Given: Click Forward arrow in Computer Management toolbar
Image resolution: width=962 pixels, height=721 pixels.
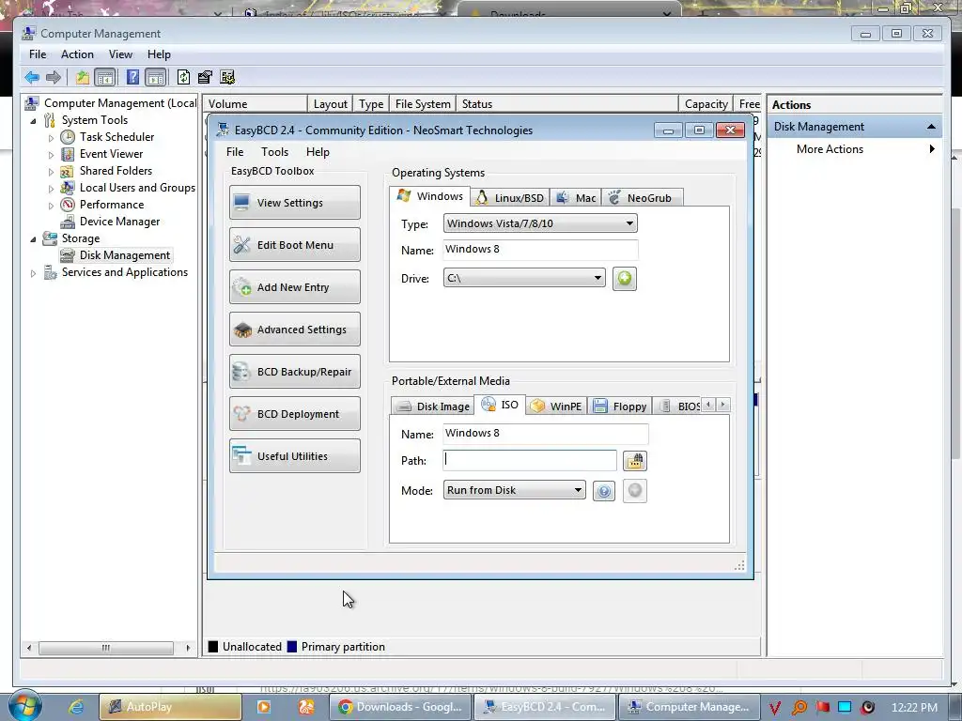Looking at the screenshot, I should pos(54,77).
